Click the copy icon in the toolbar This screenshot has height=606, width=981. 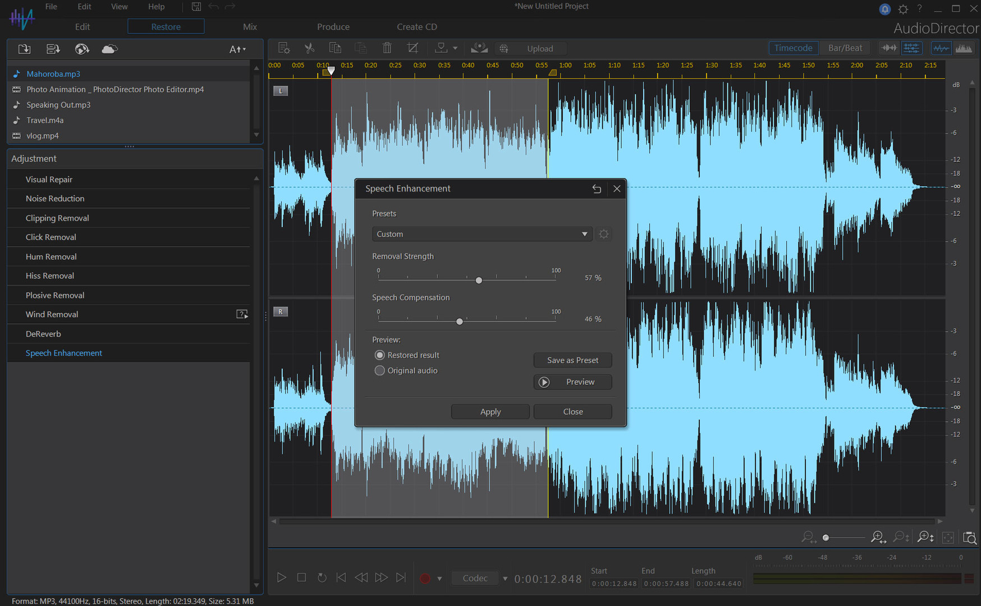pos(335,48)
